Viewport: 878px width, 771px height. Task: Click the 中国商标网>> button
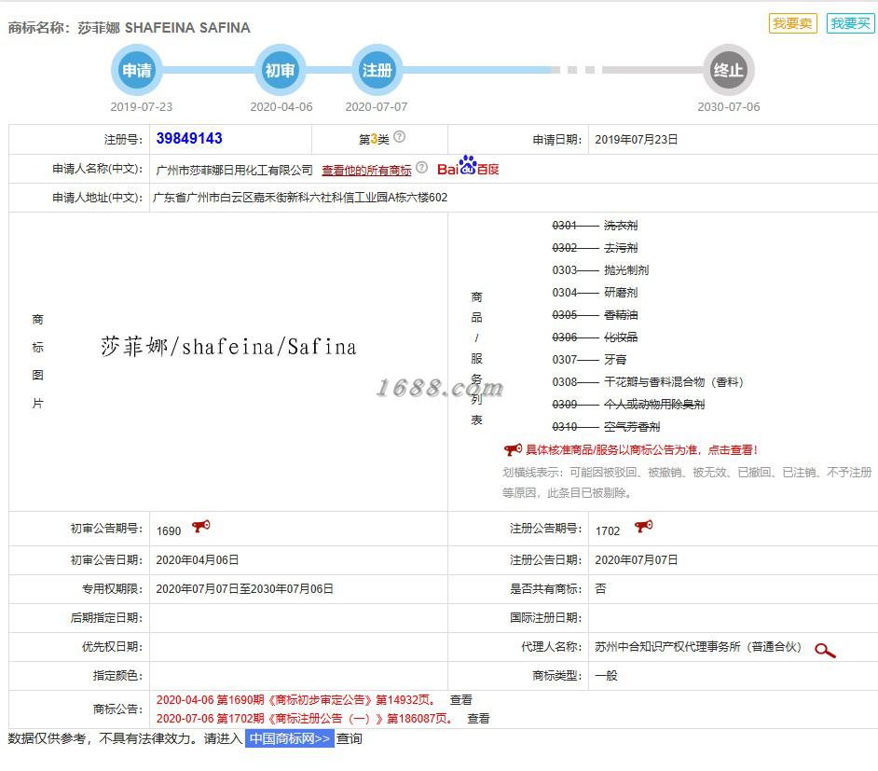click(x=290, y=738)
